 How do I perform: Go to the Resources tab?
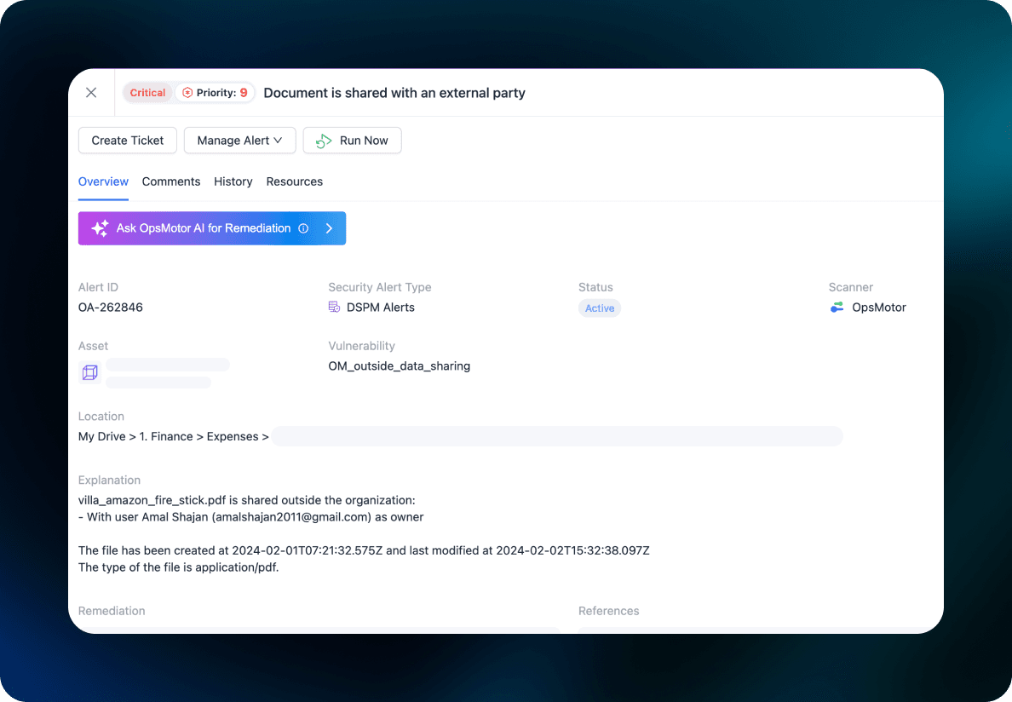click(294, 182)
